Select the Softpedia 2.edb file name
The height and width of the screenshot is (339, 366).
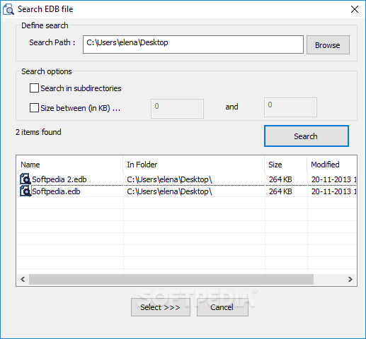pyautogui.click(x=59, y=179)
